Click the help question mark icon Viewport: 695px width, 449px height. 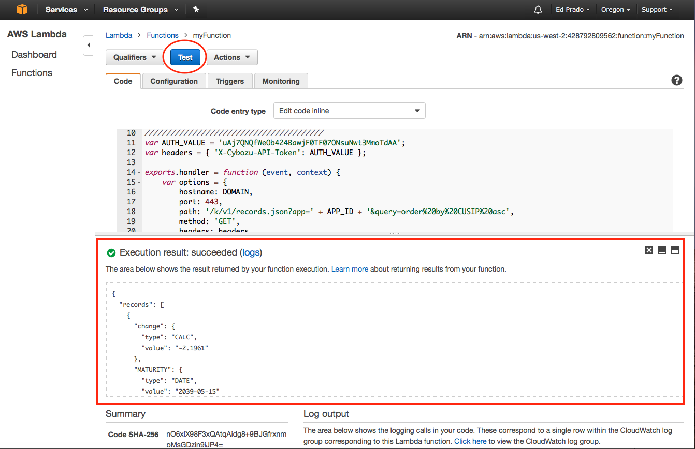[x=676, y=81]
